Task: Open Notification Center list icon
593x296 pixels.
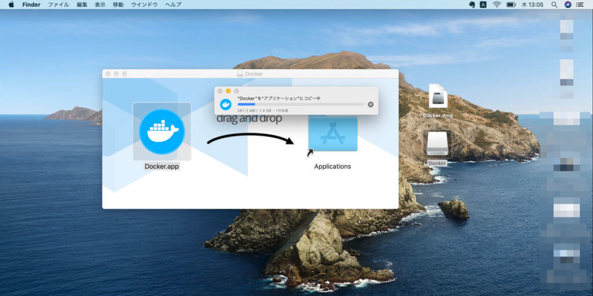Action: 581,5
